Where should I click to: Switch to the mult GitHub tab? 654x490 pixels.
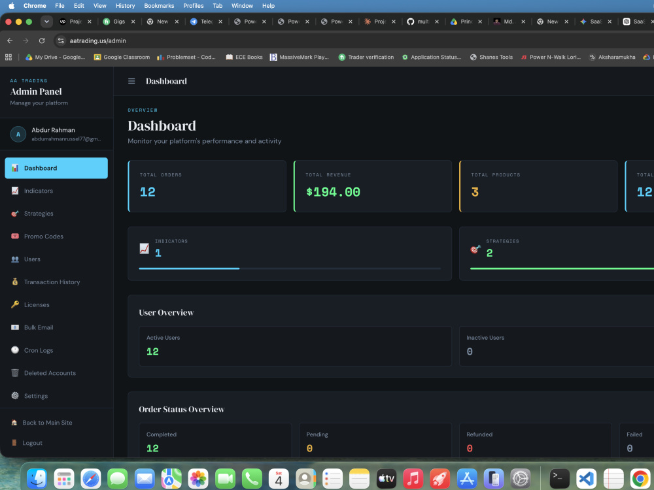pyautogui.click(x=422, y=22)
